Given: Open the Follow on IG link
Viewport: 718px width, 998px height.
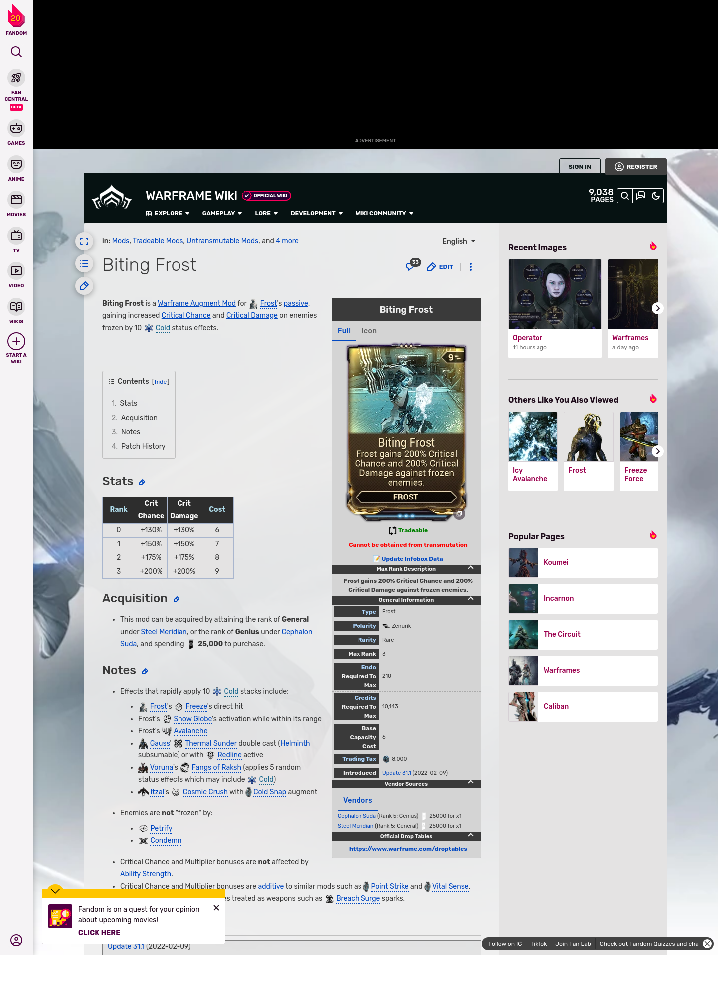Looking at the screenshot, I should (x=505, y=944).
